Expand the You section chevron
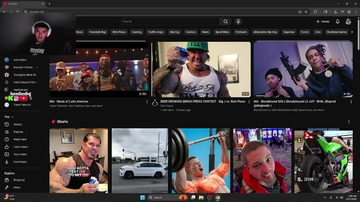The width and height of the screenshot is (360, 202). click(12, 117)
